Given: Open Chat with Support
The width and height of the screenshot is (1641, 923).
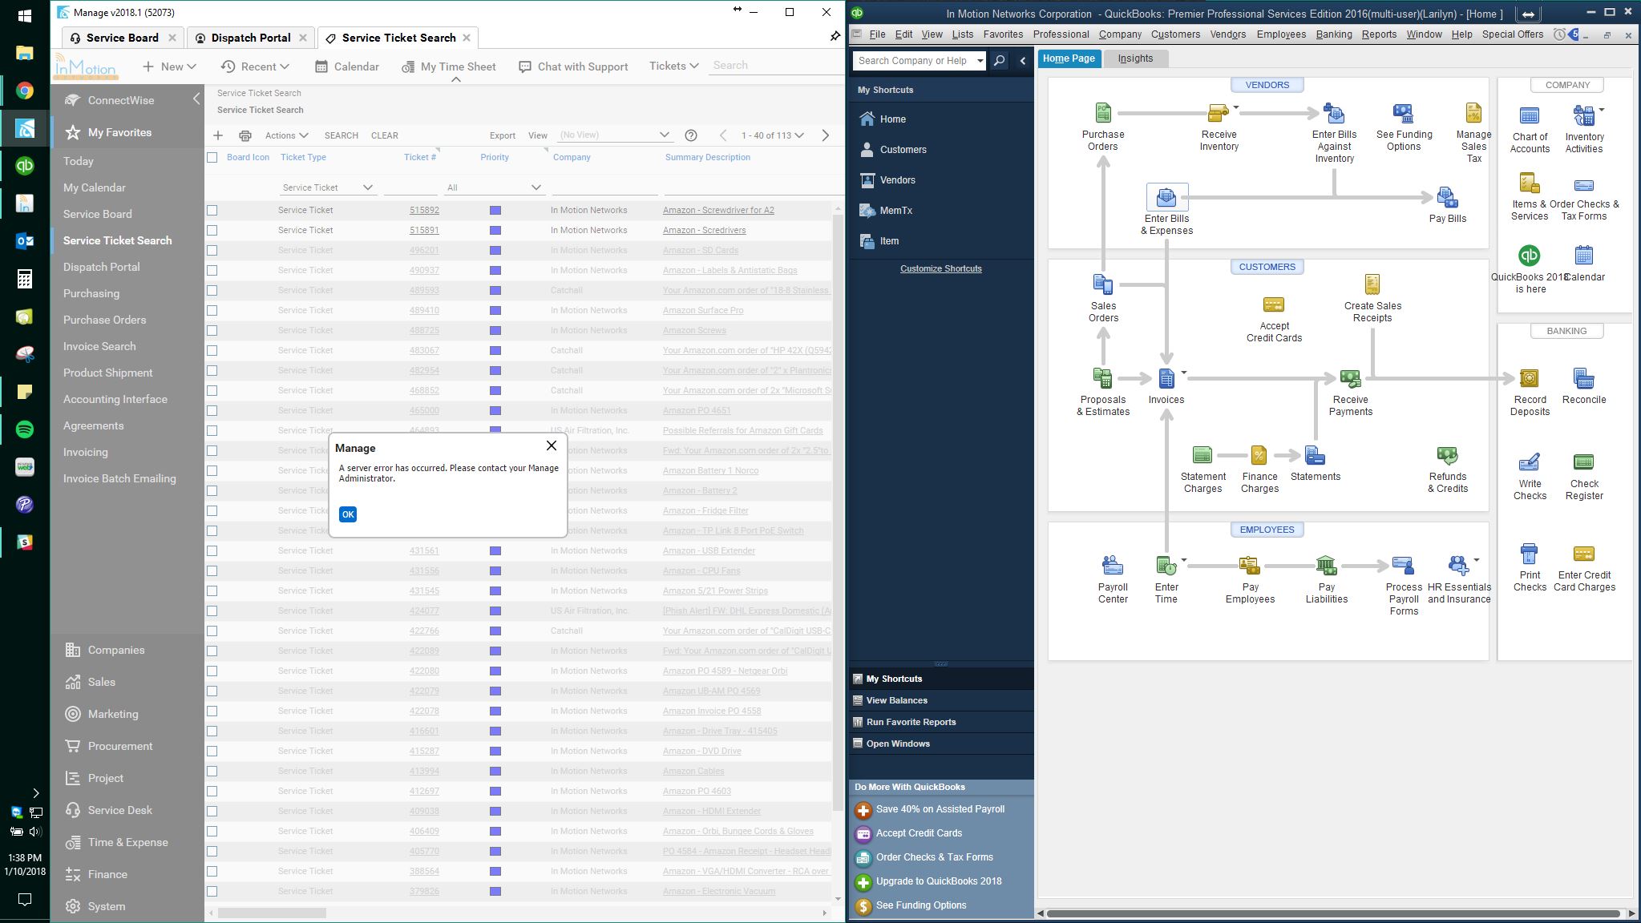Looking at the screenshot, I should click(573, 67).
